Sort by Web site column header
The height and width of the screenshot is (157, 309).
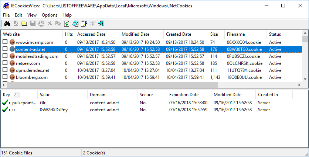pos(32,34)
